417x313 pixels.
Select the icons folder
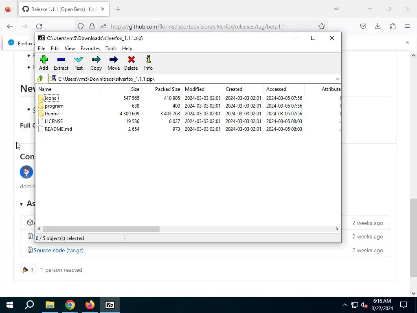[x=50, y=98]
